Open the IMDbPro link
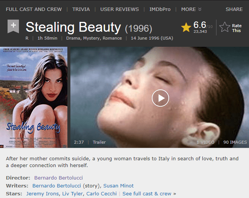 (160, 9)
